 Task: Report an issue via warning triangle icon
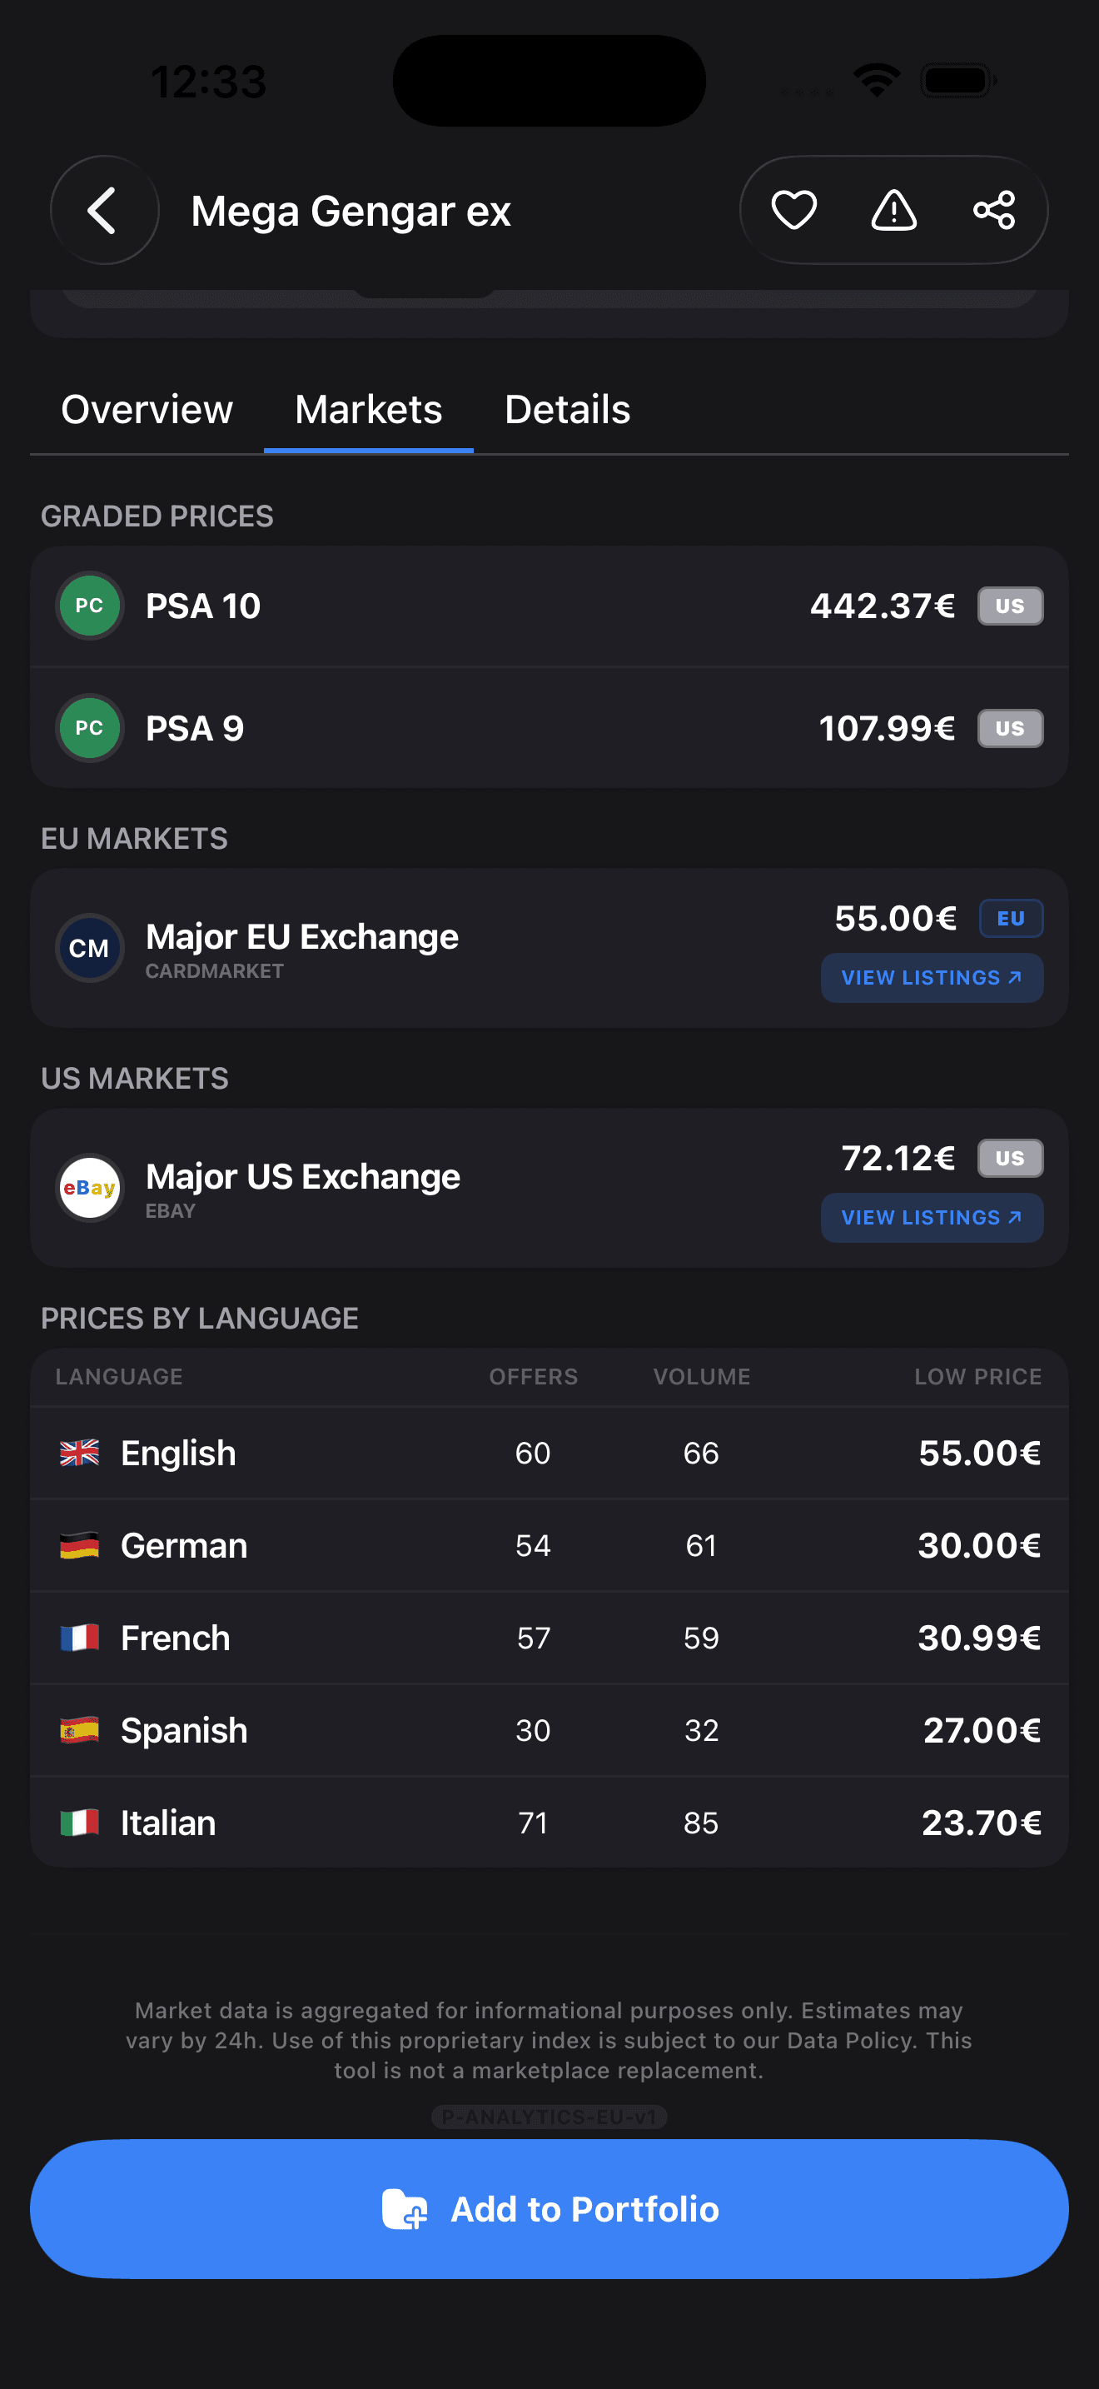pos(893,211)
